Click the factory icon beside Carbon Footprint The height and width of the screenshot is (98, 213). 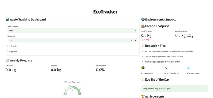coord(143,26)
